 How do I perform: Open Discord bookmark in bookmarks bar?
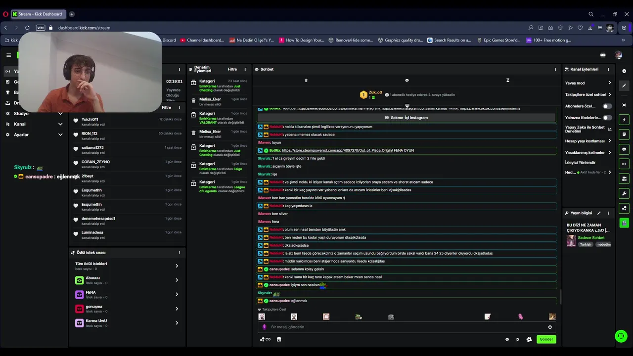169,40
